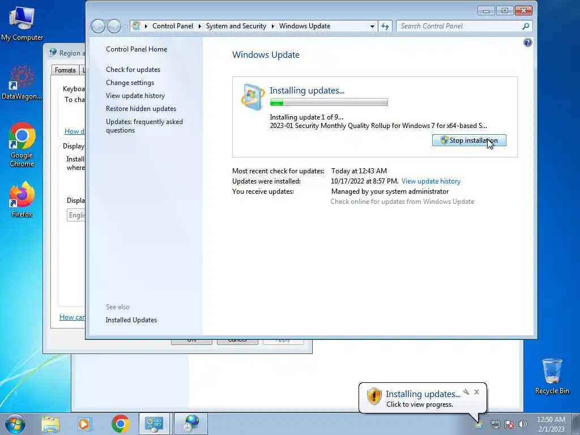Open Windows Media Player in taskbar
The height and width of the screenshot is (435, 580).
(x=84, y=424)
